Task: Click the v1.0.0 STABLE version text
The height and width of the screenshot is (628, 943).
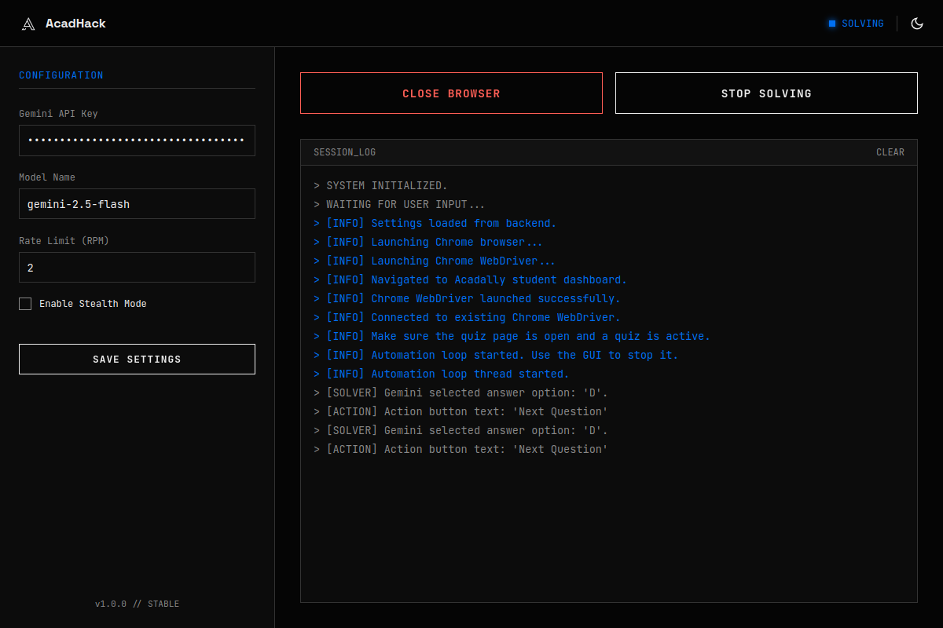Action: pos(137,604)
